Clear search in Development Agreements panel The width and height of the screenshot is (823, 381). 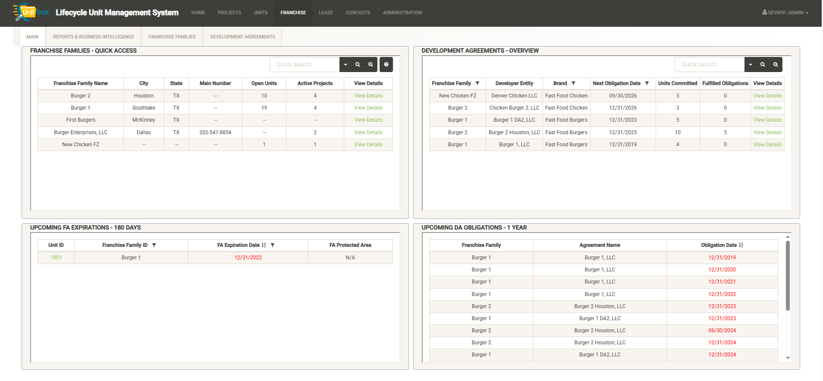[776, 65]
